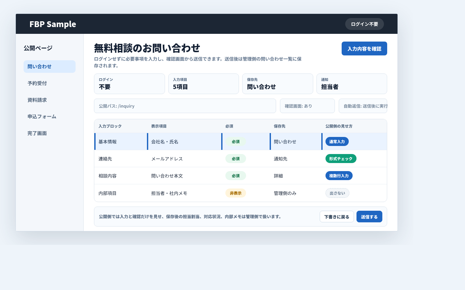Viewport: 465px width, 290px height.
Task: Click the 複数行入力 badge
Action: coord(339,176)
